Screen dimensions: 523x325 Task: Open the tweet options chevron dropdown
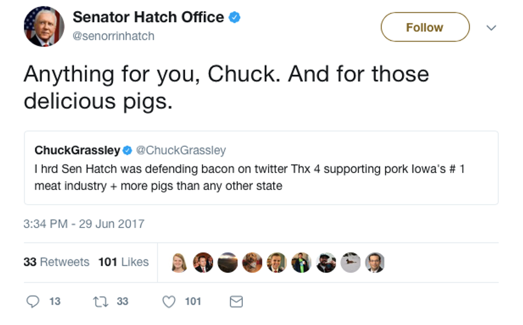coord(491,28)
